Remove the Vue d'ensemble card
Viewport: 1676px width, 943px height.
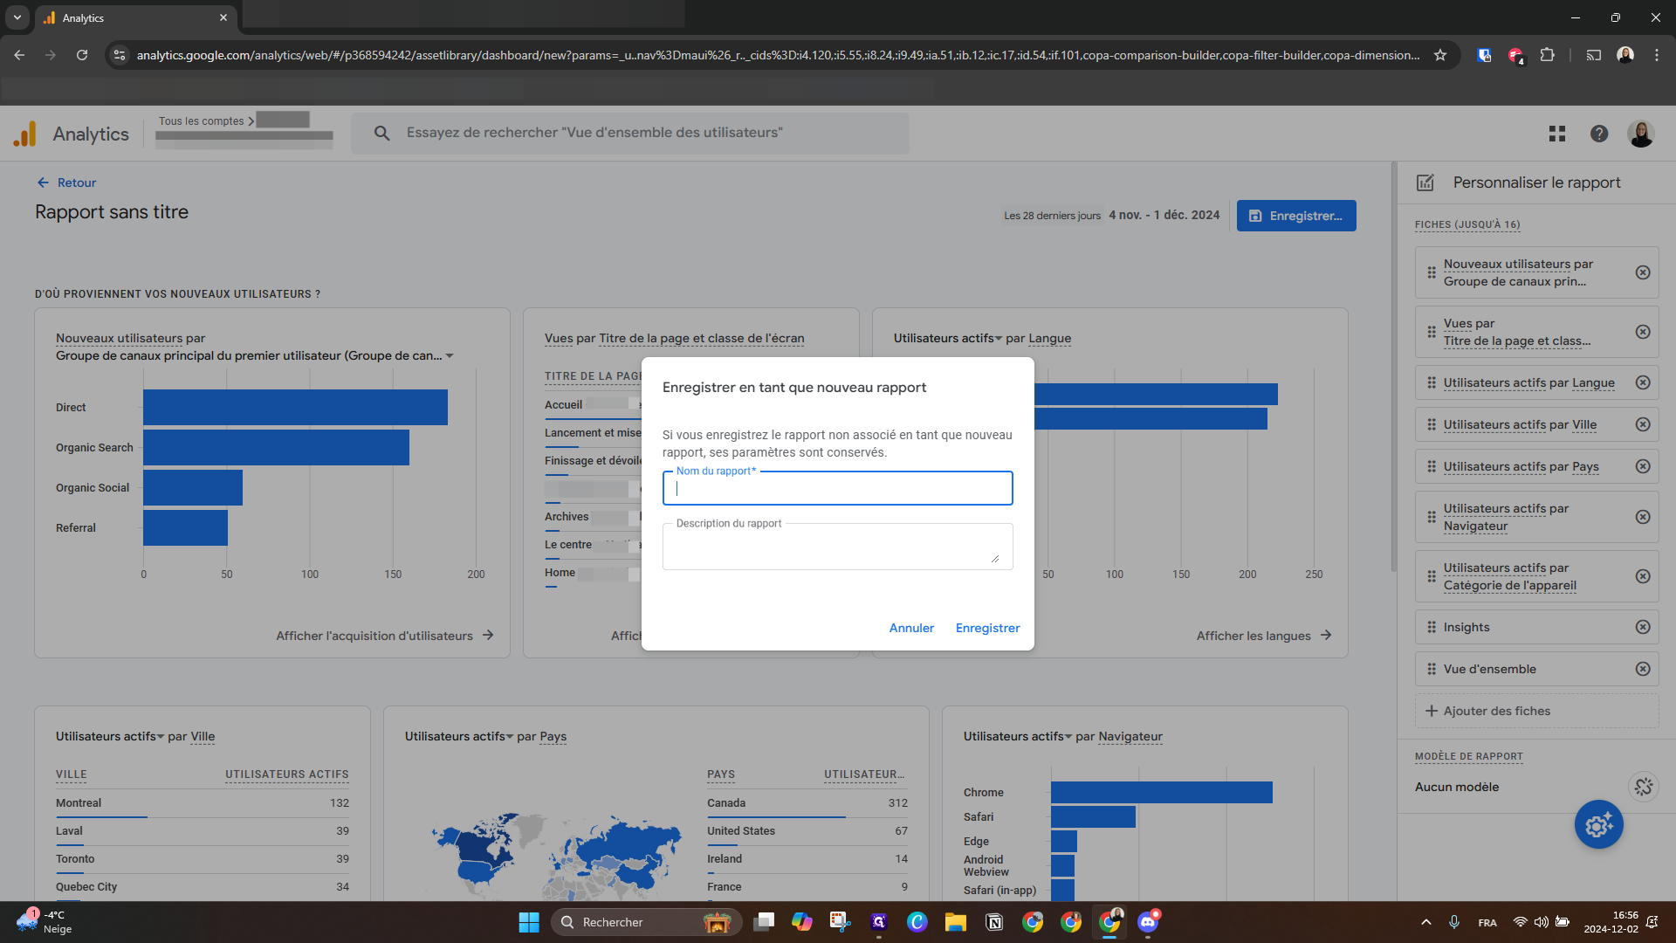pyautogui.click(x=1643, y=669)
